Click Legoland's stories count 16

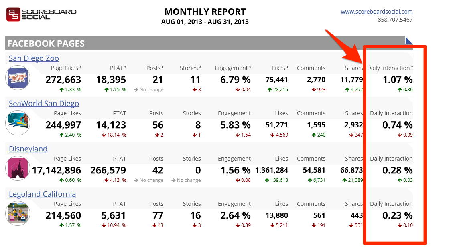coord(195,215)
